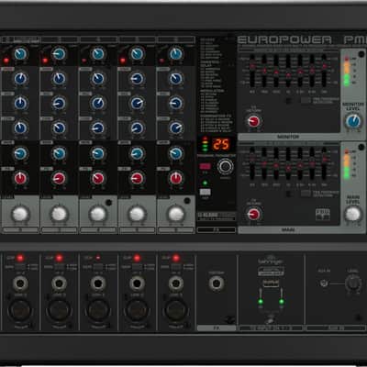The height and width of the screenshot is (367, 367).
Task: Click the white level knob on the second strip
Action: [x=60, y=214]
